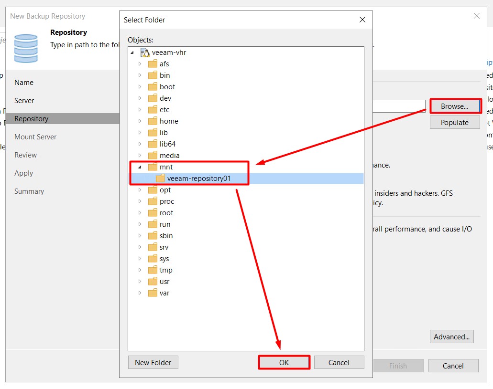Cancel the New Backup Repository wizard

coord(453,366)
